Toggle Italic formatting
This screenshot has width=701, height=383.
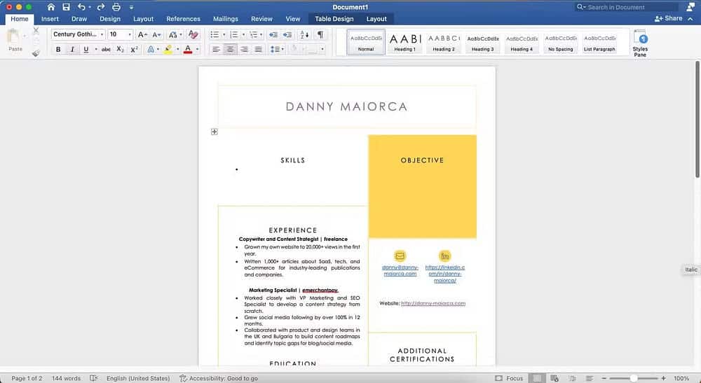point(72,50)
